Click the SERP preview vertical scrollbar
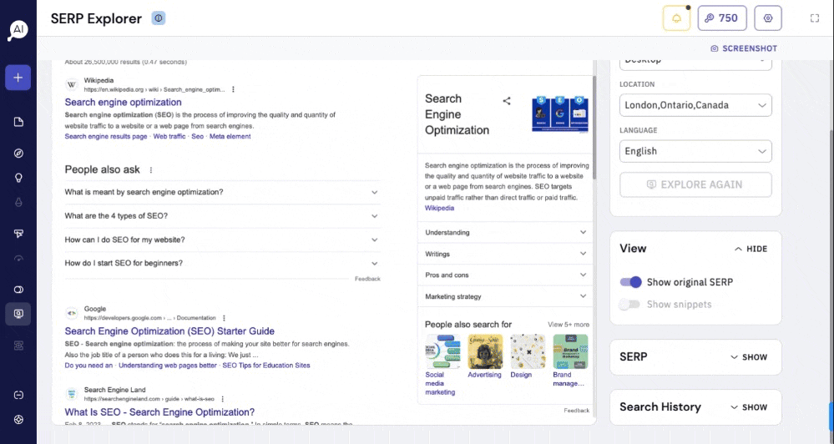 point(594,128)
